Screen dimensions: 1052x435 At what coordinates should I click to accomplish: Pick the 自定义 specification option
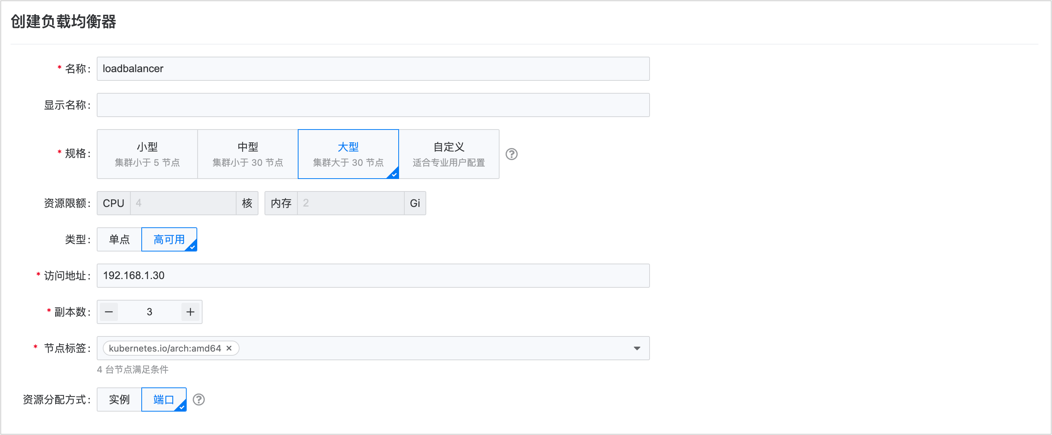click(x=449, y=154)
